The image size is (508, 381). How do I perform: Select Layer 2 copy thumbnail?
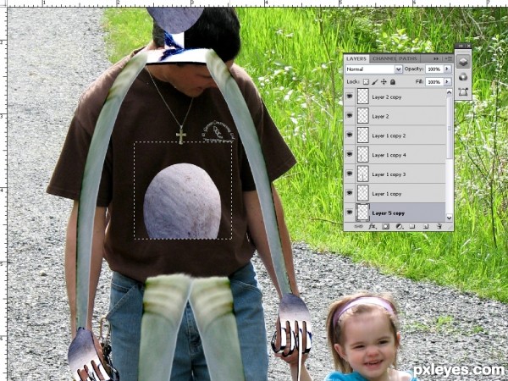coord(363,97)
